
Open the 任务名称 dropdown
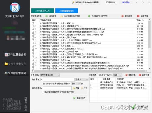50,75
